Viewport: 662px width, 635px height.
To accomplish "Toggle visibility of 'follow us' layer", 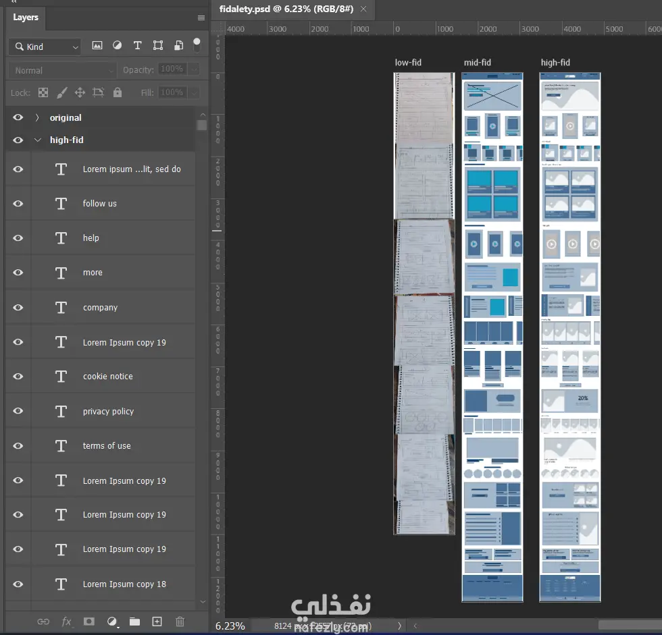I will pos(18,204).
